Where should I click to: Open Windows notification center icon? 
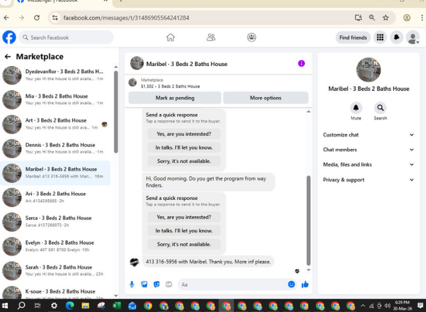(420, 306)
